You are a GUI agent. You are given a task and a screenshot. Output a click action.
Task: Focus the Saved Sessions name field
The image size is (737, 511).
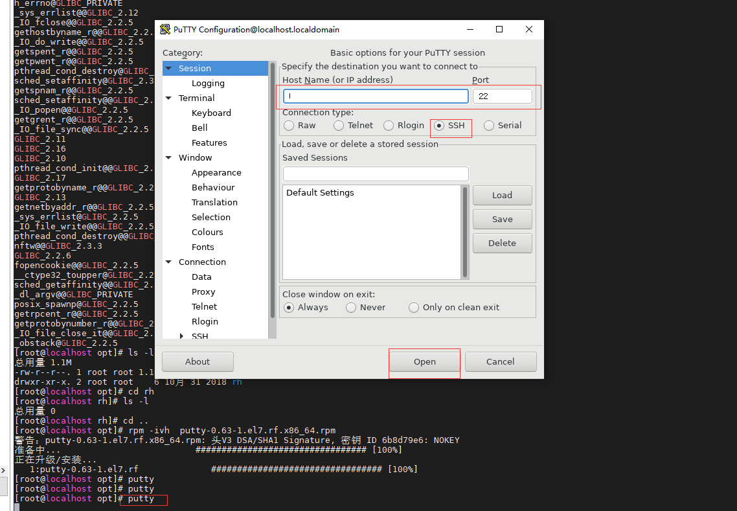tap(376, 174)
